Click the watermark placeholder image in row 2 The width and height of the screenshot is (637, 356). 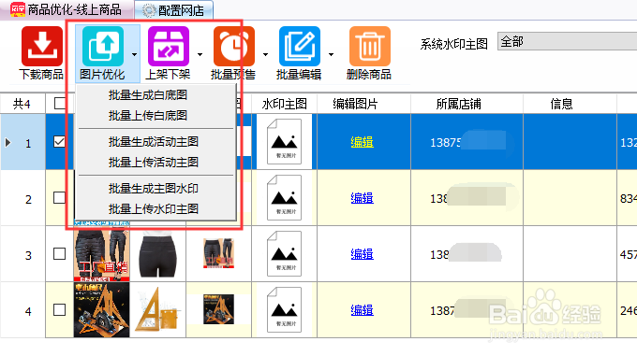[284, 197]
